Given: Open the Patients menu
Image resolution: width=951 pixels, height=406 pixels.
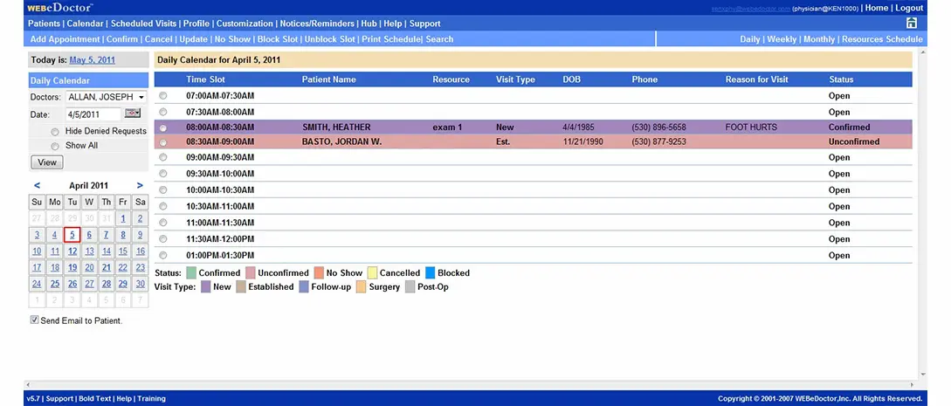Looking at the screenshot, I should click(x=44, y=24).
